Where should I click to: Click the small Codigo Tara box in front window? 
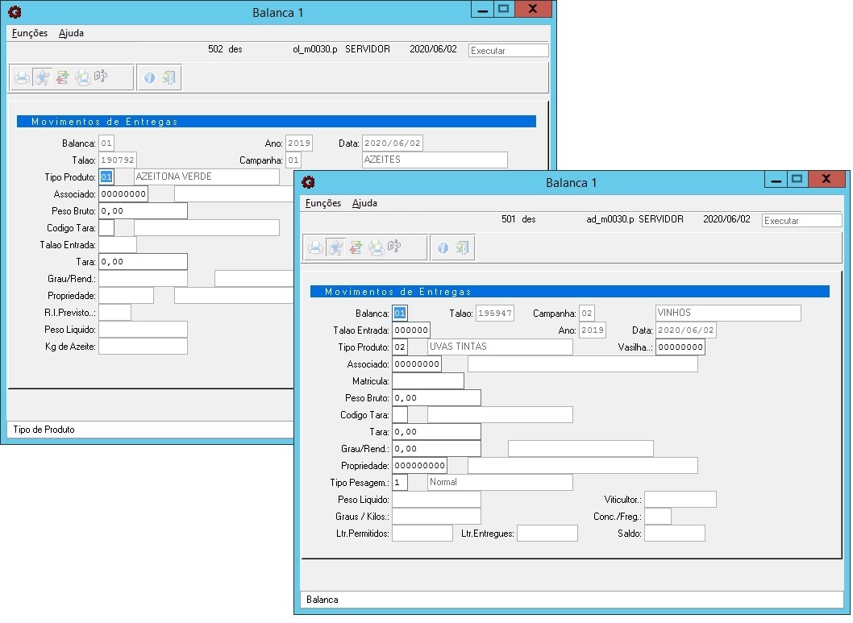(x=400, y=415)
